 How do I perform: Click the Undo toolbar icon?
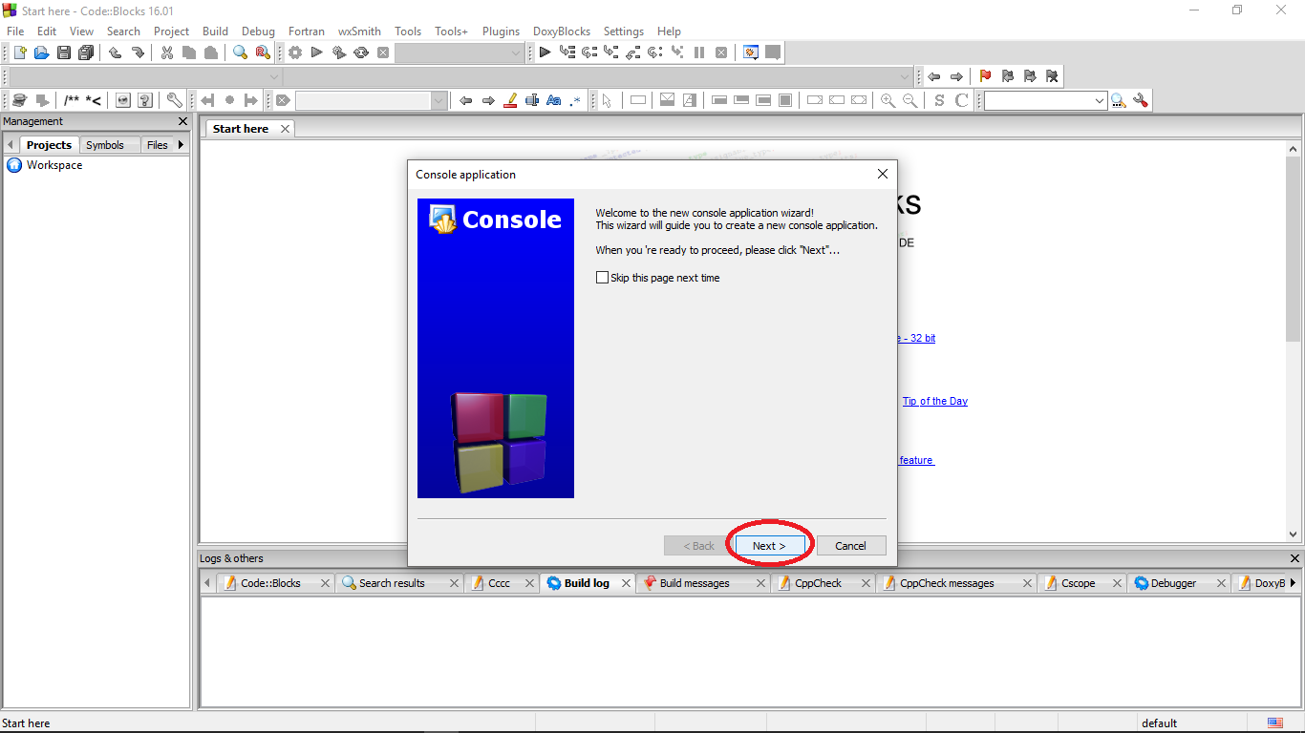point(114,52)
